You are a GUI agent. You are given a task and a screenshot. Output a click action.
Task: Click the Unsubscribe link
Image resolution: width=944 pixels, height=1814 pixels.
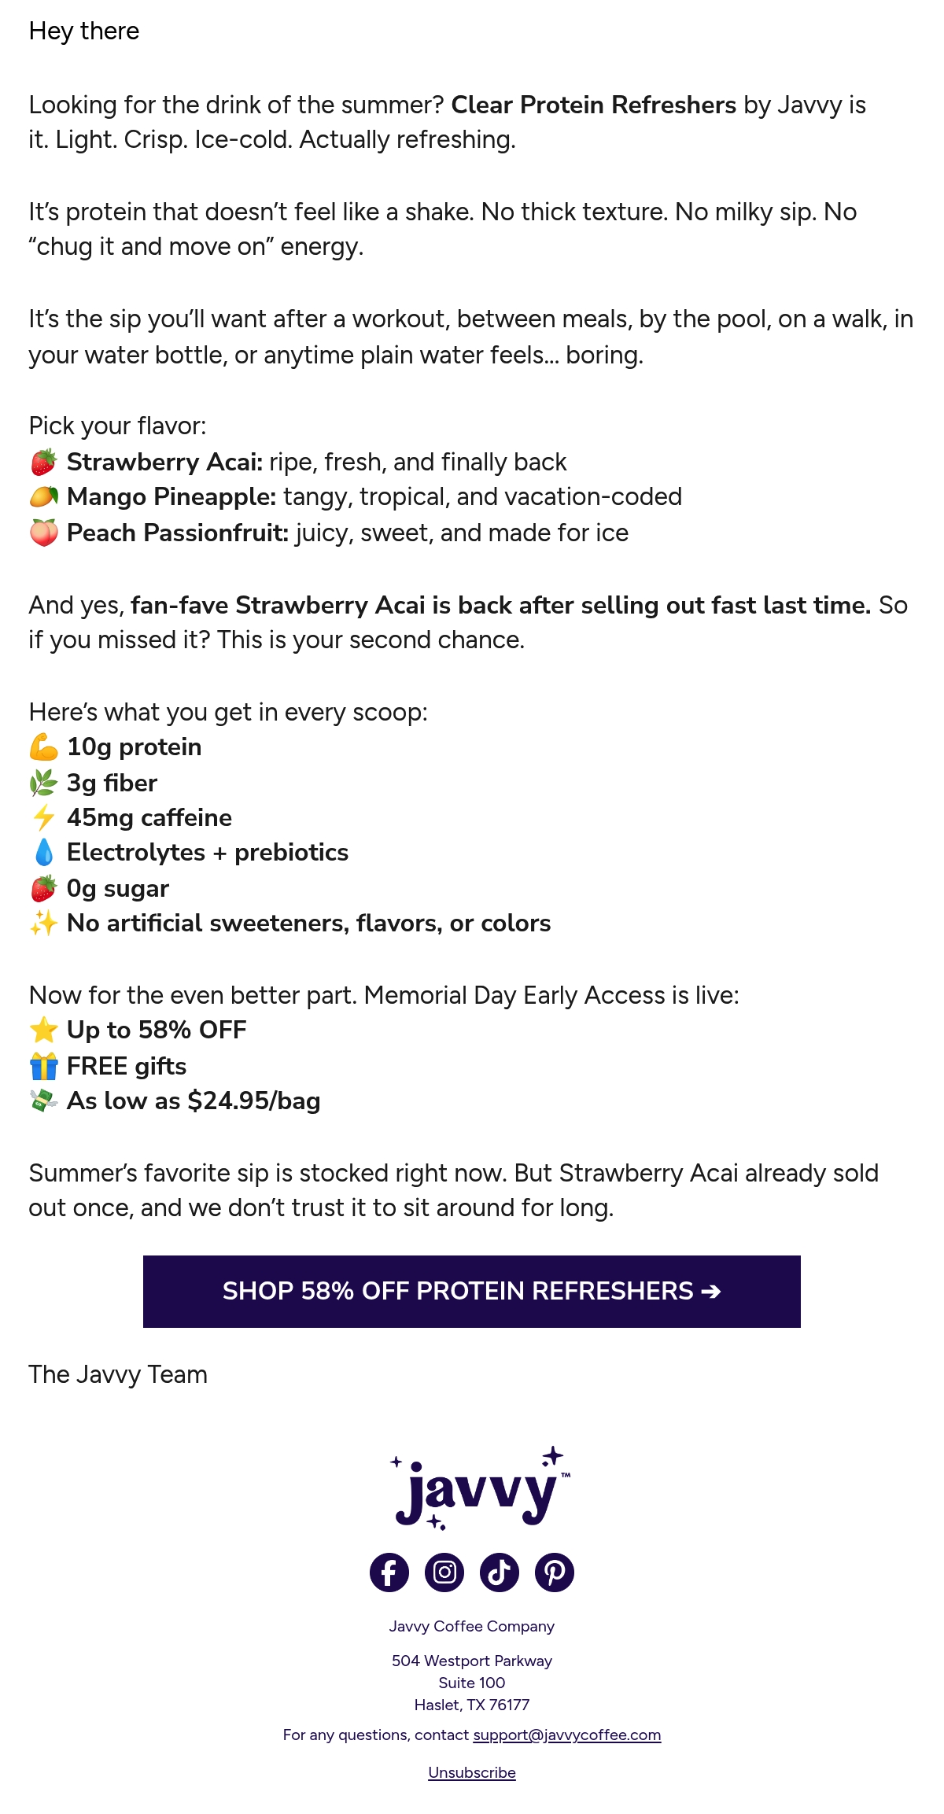(x=472, y=1772)
